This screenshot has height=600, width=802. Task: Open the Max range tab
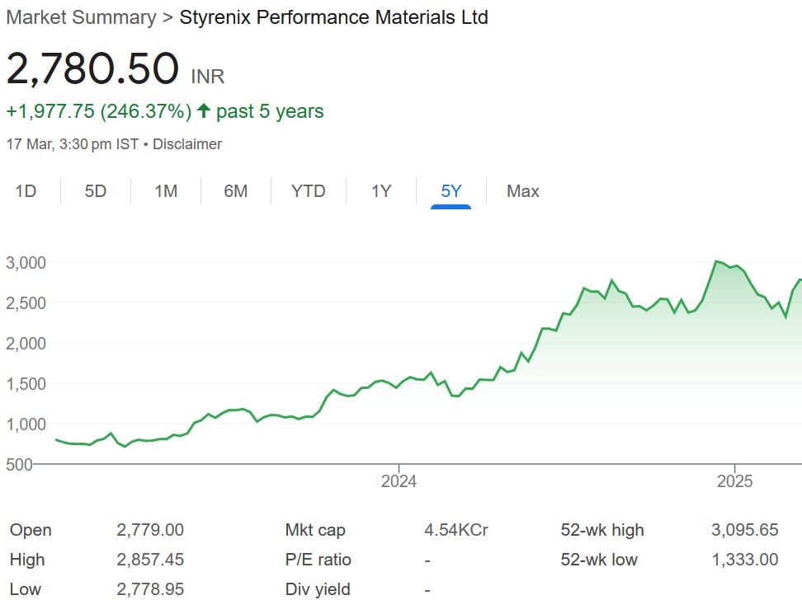(x=523, y=191)
